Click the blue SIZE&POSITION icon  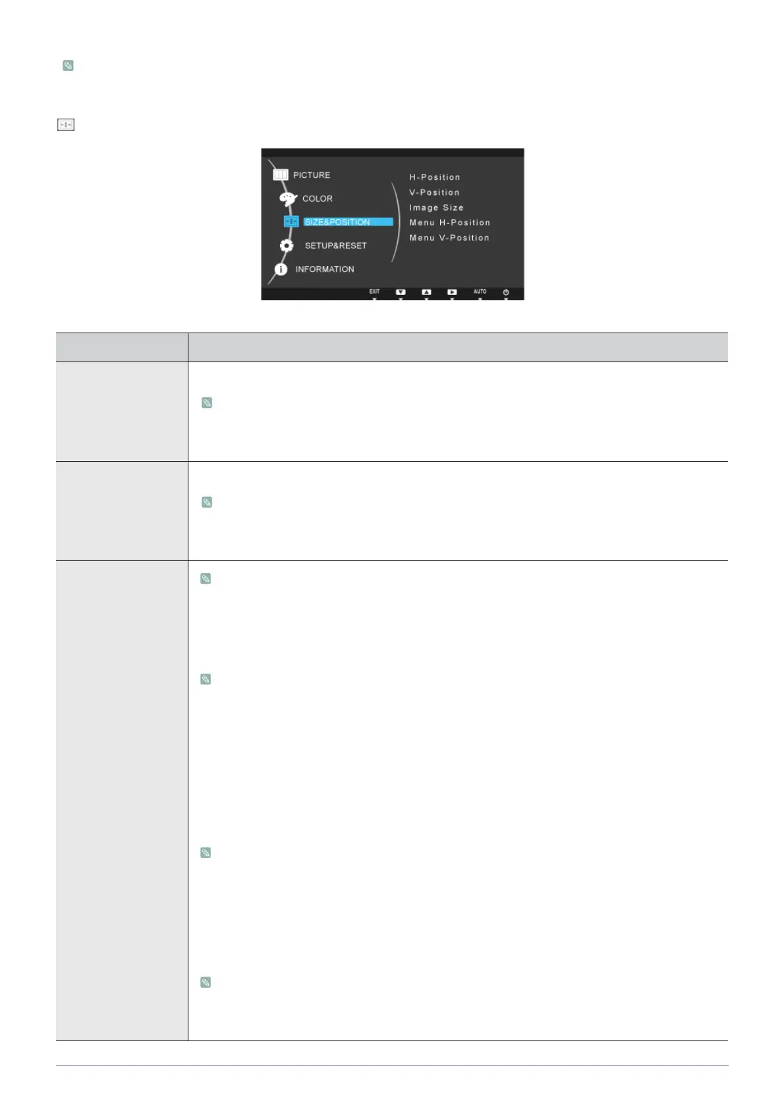[x=291, y=222]
